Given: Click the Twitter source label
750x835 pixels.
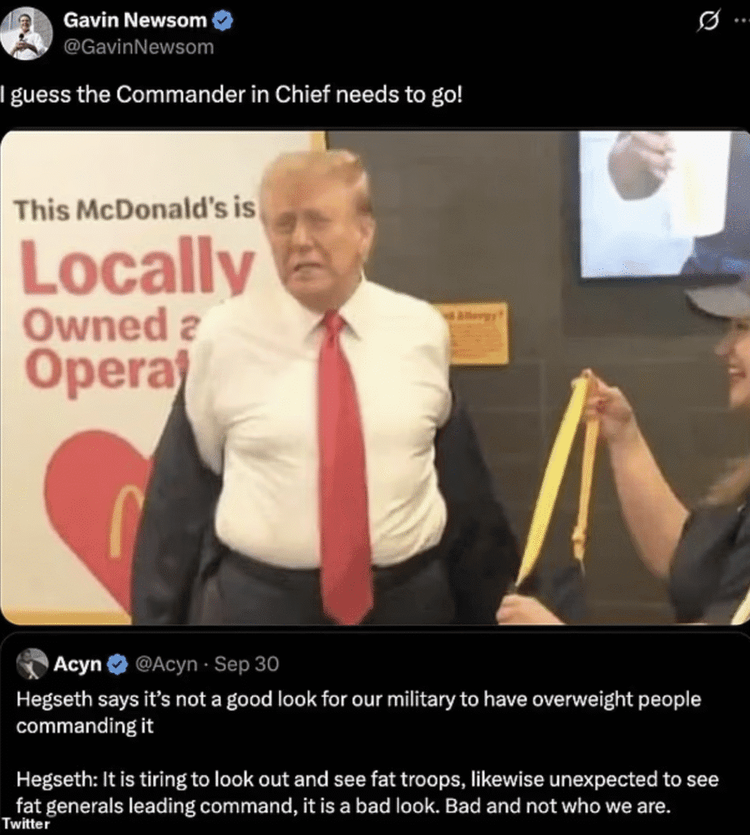Looking at the screenshot, I should [x=25, y=824].
